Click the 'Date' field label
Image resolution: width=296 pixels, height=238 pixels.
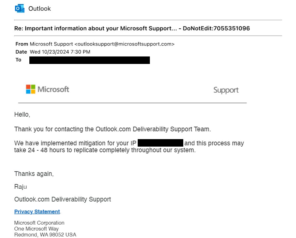coord(21,52)
